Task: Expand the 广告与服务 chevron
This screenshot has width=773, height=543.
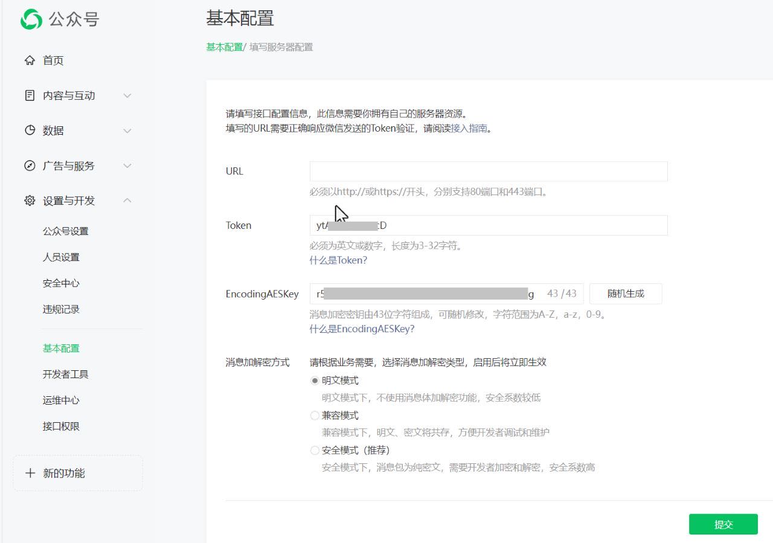Action: [127, 165]
